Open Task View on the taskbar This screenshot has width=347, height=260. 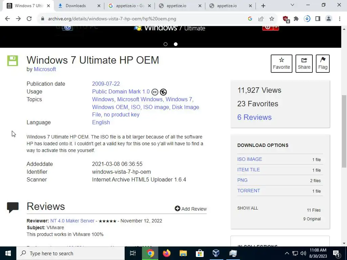pyautogui.click(x=133, y=253)
